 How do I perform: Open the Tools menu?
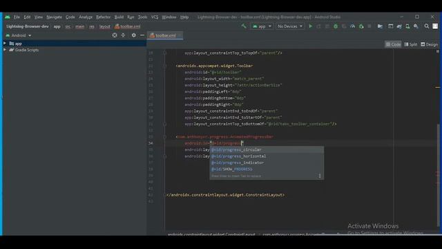point(143,17)
